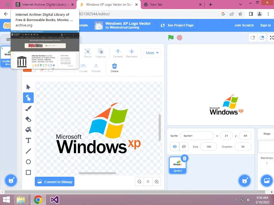Hide the sprite with crossed-eye button
The height and width of the screenshot is (205, 274).
(x=184, y=147)
